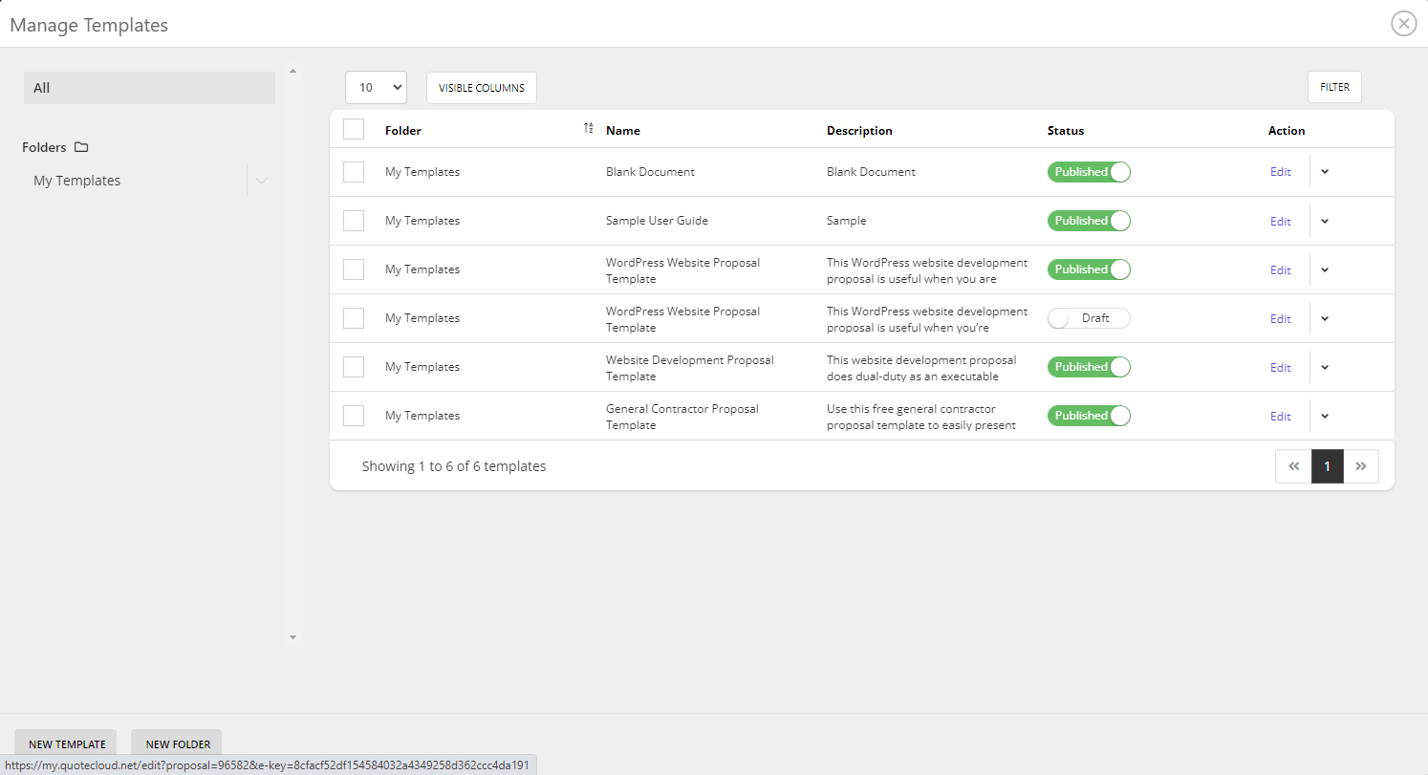Viewport: 1428px width, 775px height.
Task: Toggle Sample User Guide to Draft status
Action: pos(1089,221)
